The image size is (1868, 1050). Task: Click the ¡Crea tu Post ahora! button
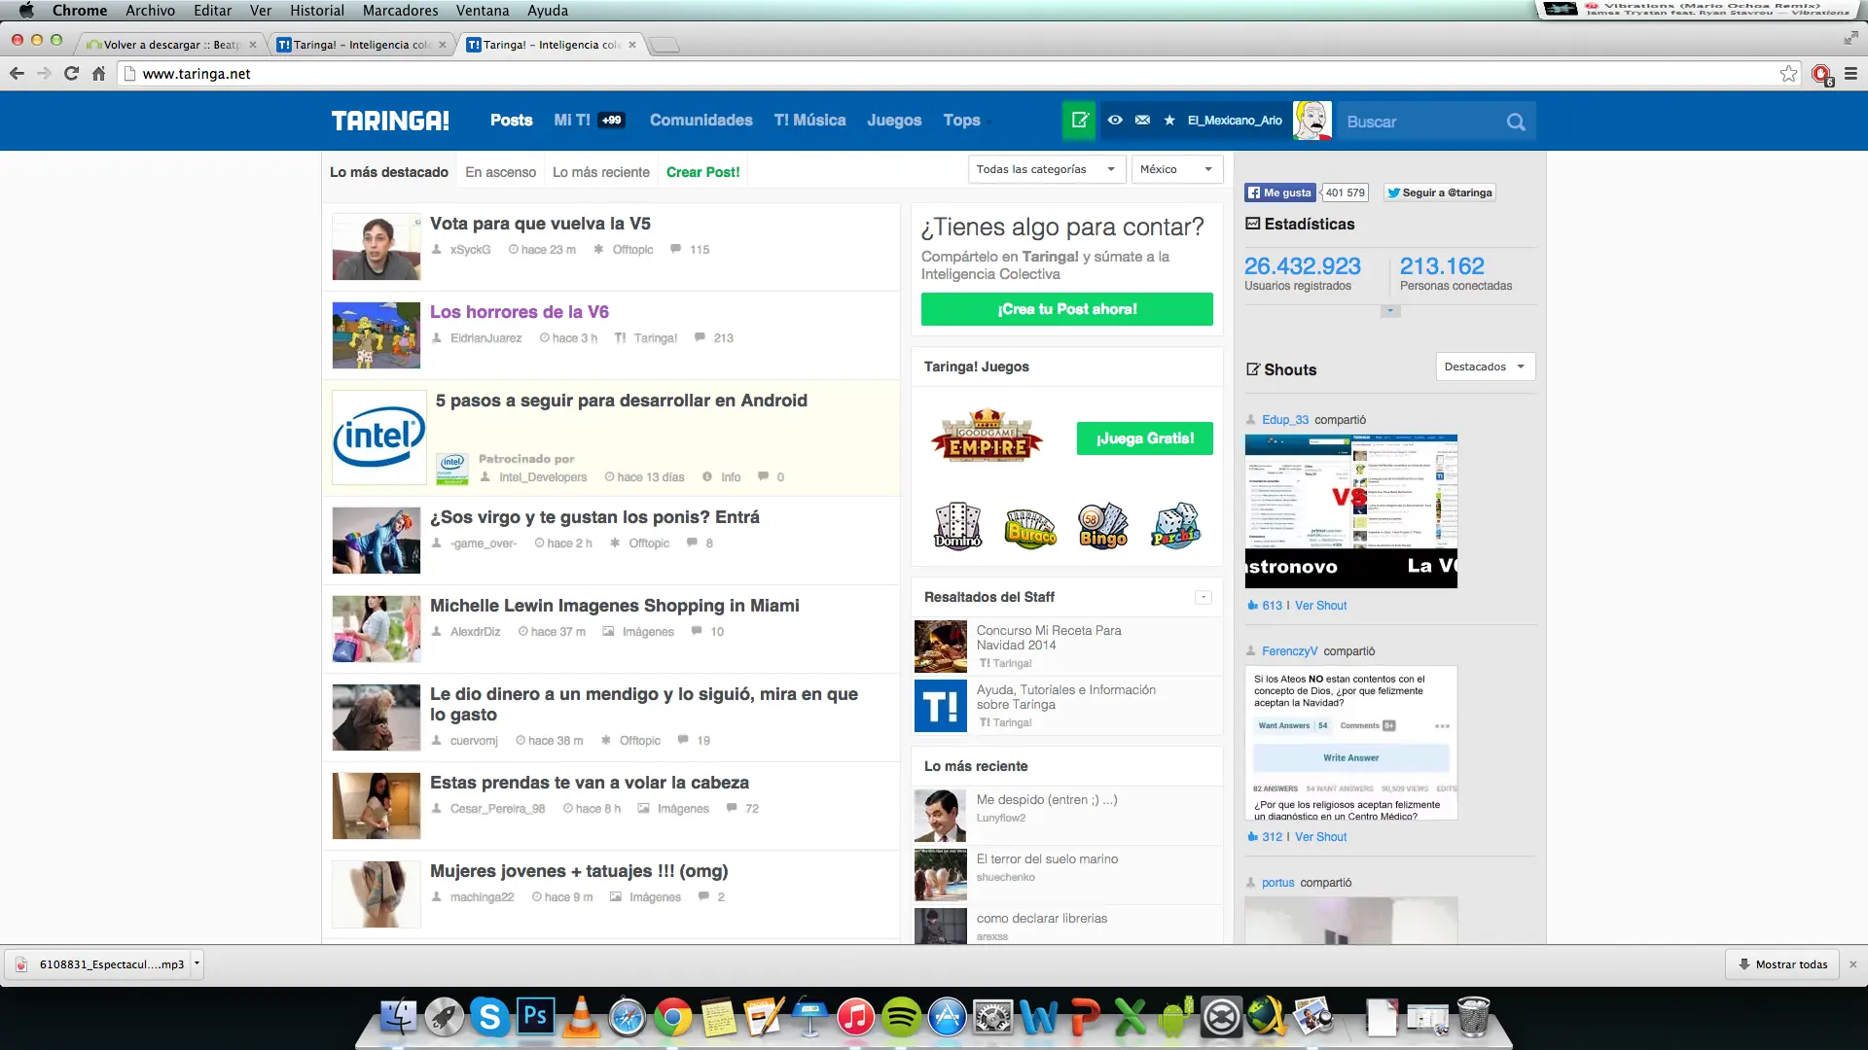(1067, 309)
